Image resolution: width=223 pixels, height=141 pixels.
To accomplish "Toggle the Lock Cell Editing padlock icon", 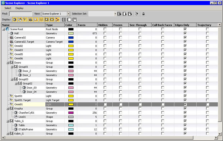I will [x=144, y=14].
